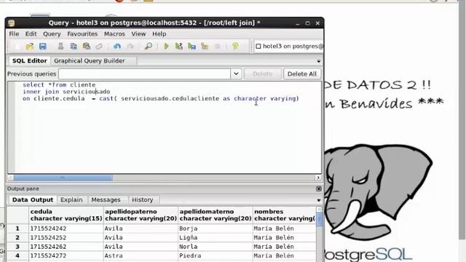This screenshot has width=466, height=262.
Task: Click the Previous queries input field
Action: point(144,74)
